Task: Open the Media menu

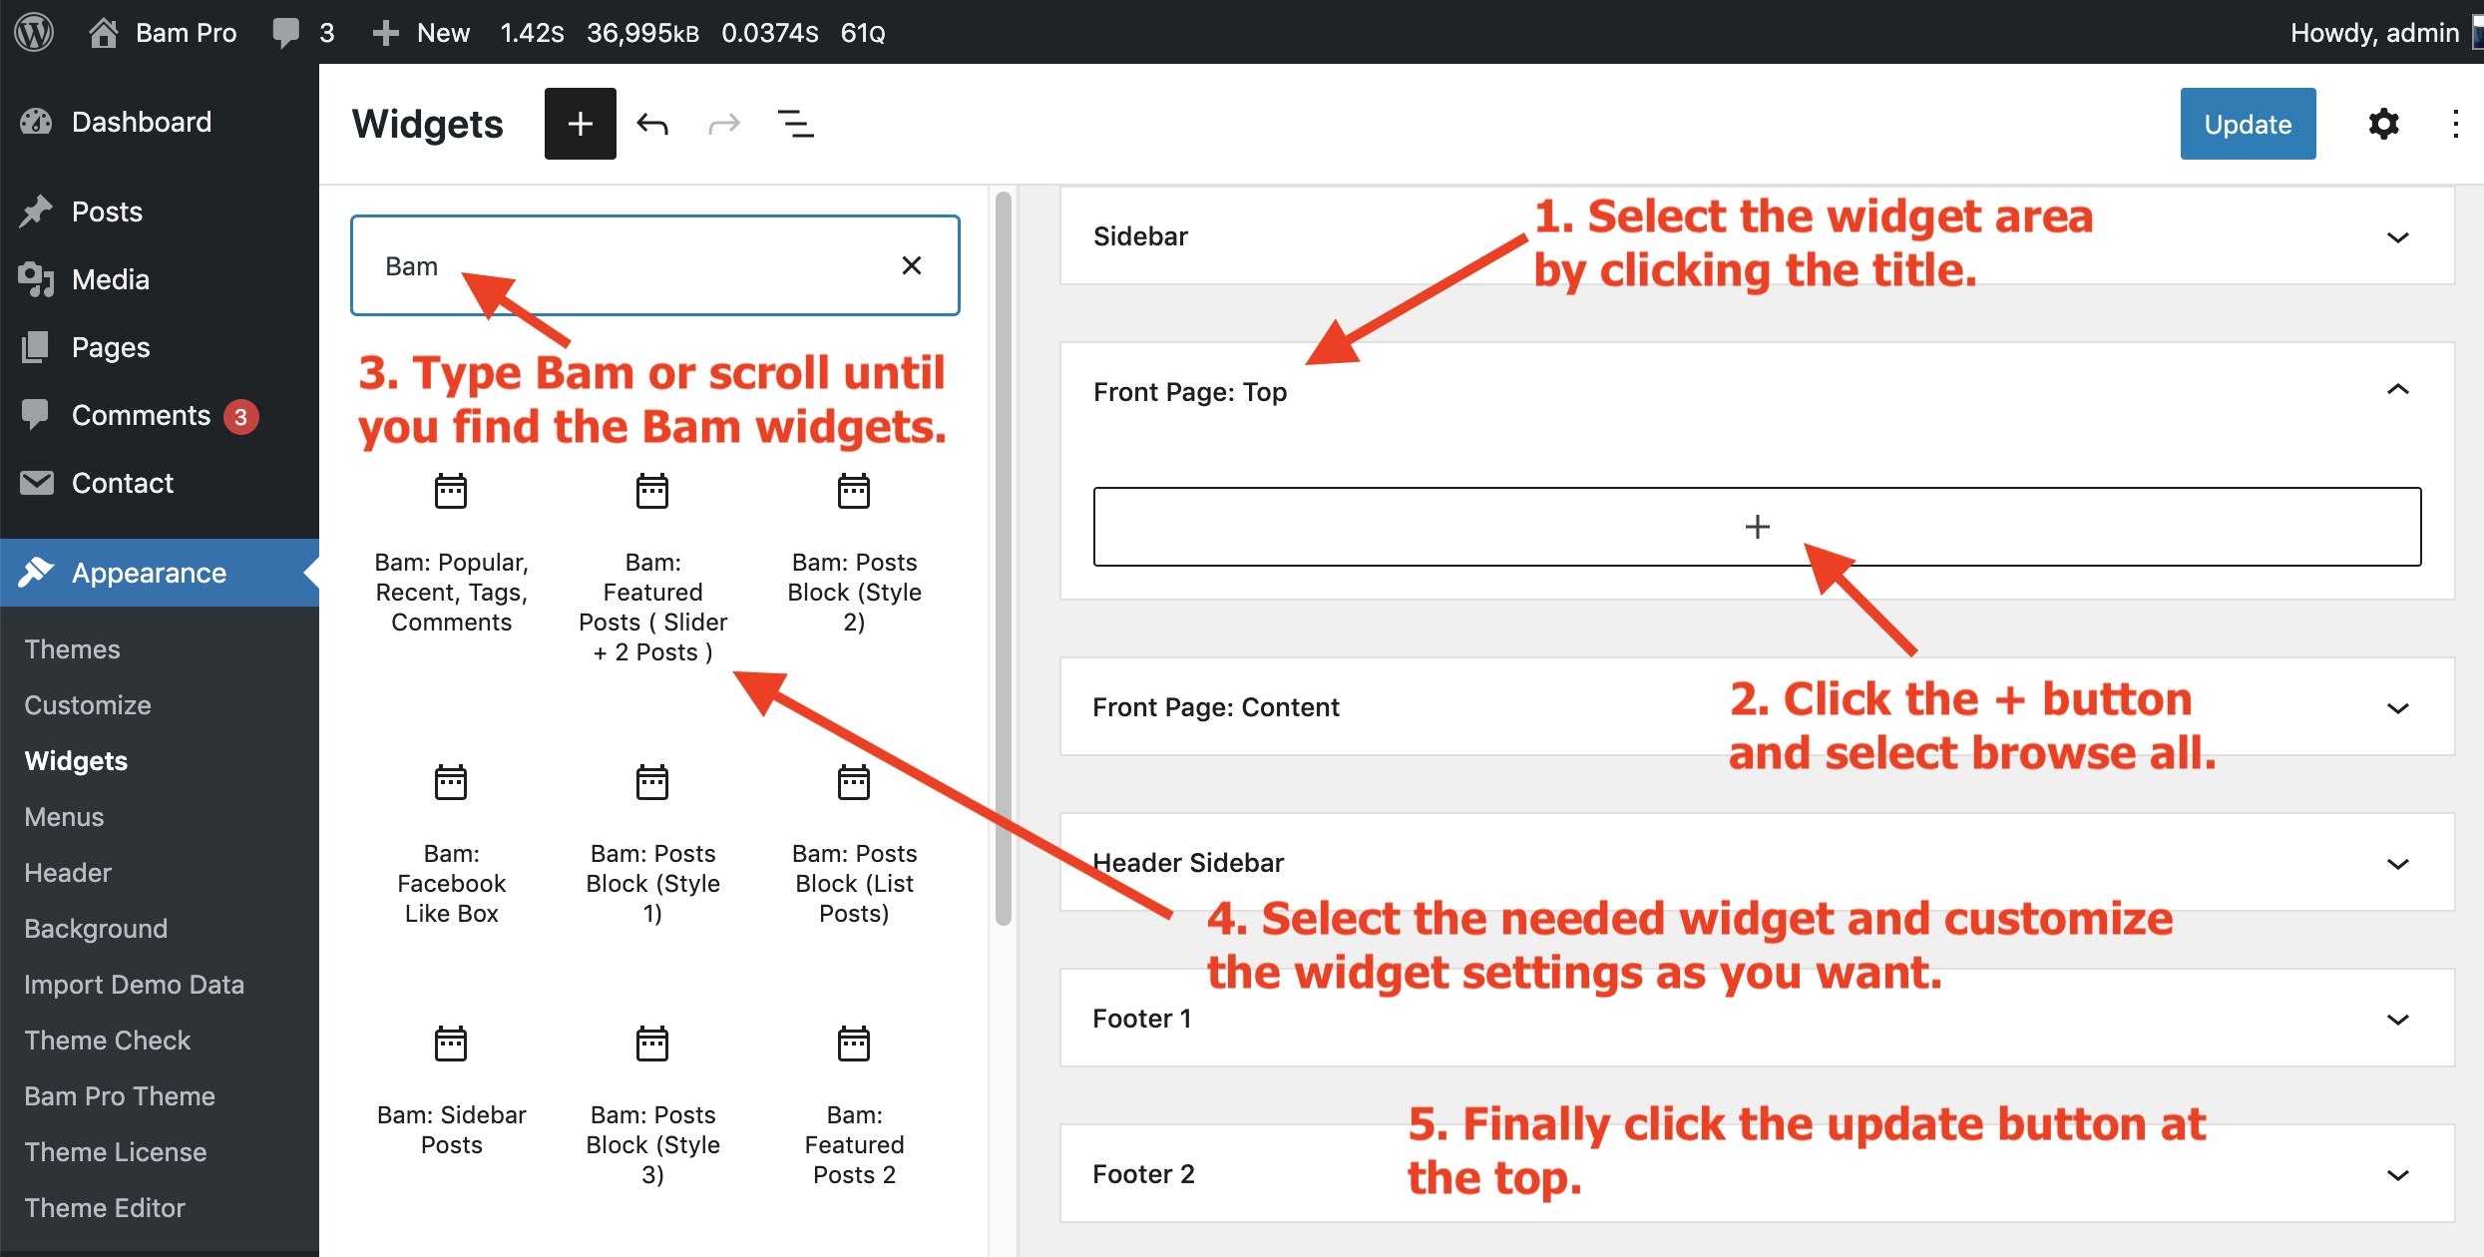Action: coord(160,279)
